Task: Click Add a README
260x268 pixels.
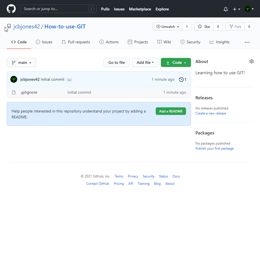Action: [171, 111]
